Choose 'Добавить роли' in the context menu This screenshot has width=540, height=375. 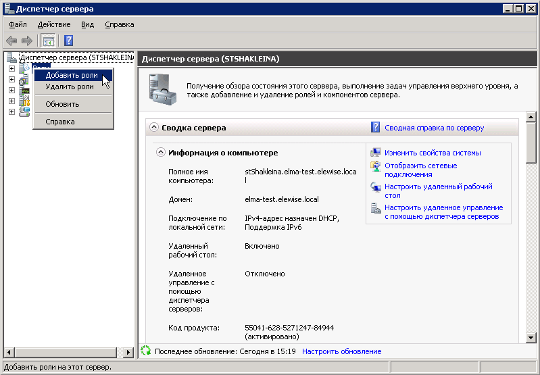click(71, 75)
